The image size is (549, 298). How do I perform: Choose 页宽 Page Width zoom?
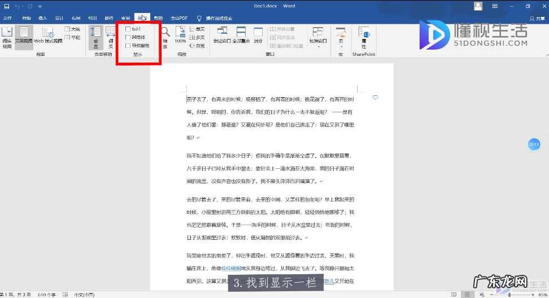198,46
